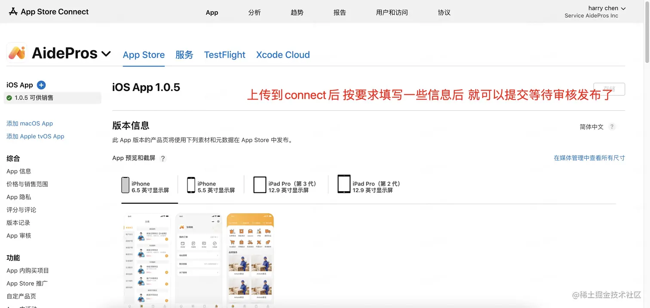The width and height of the screenshot is (650, 308).
Task: Open help icon beside App 预览和截屏
Action: pos(162,159)
